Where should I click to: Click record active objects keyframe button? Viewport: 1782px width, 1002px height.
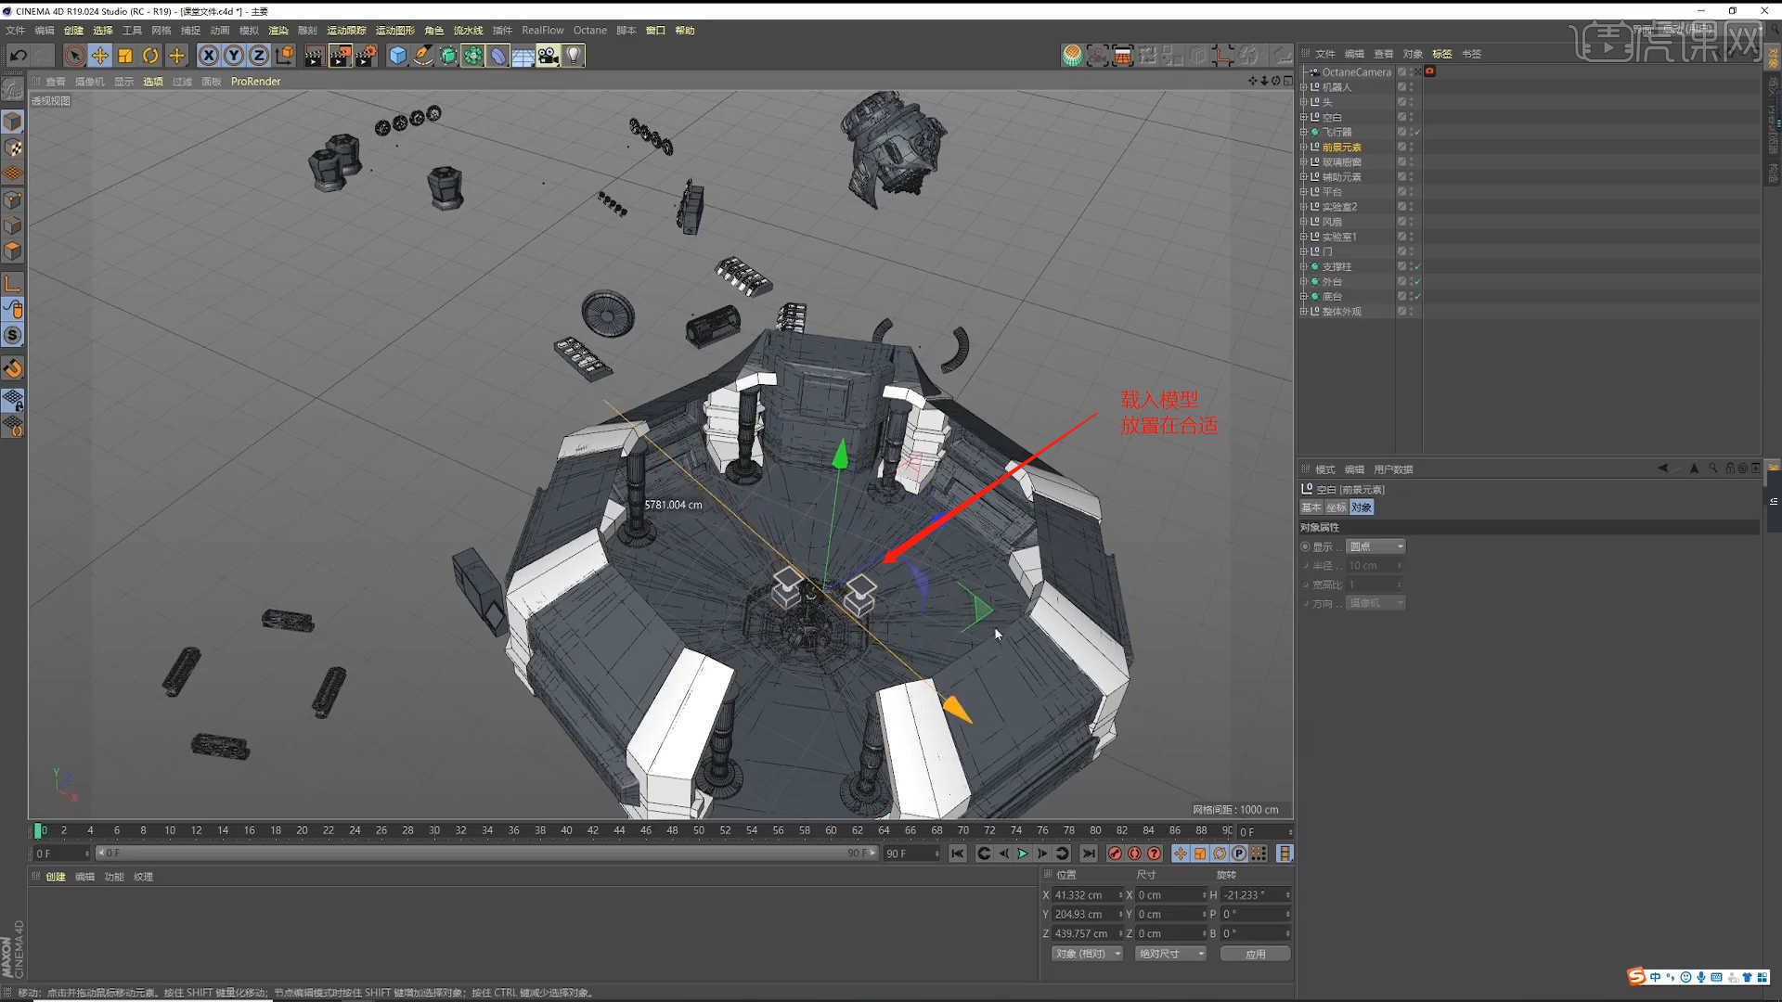click(1115, 854)
